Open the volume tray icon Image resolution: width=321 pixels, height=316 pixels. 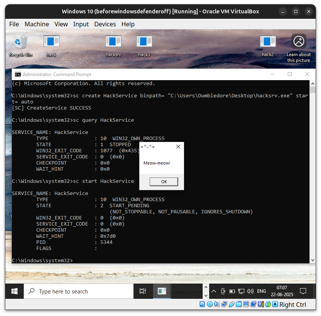click(250, 291)
